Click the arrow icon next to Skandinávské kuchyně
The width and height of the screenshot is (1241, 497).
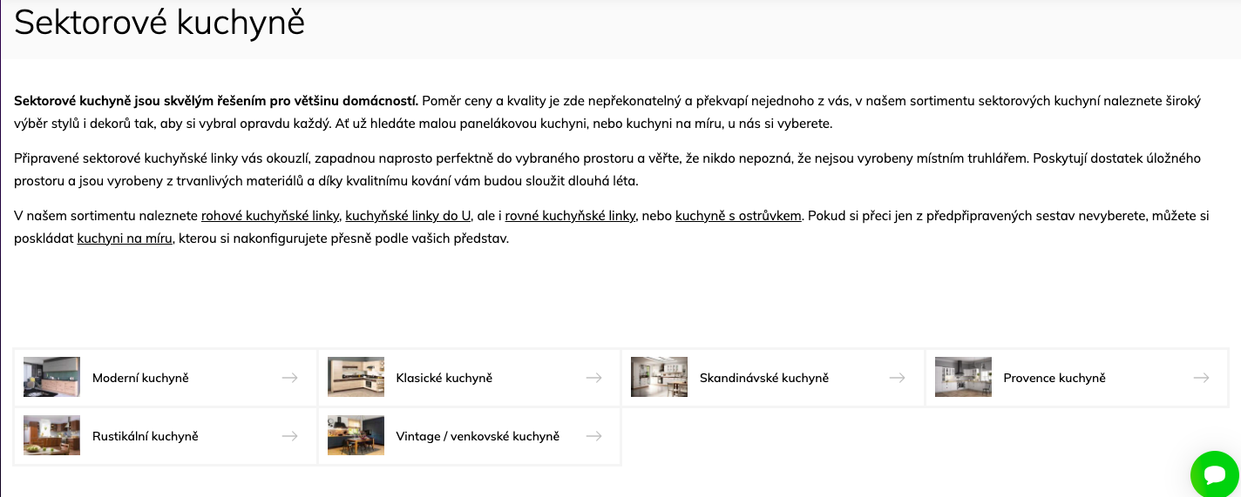897,378
